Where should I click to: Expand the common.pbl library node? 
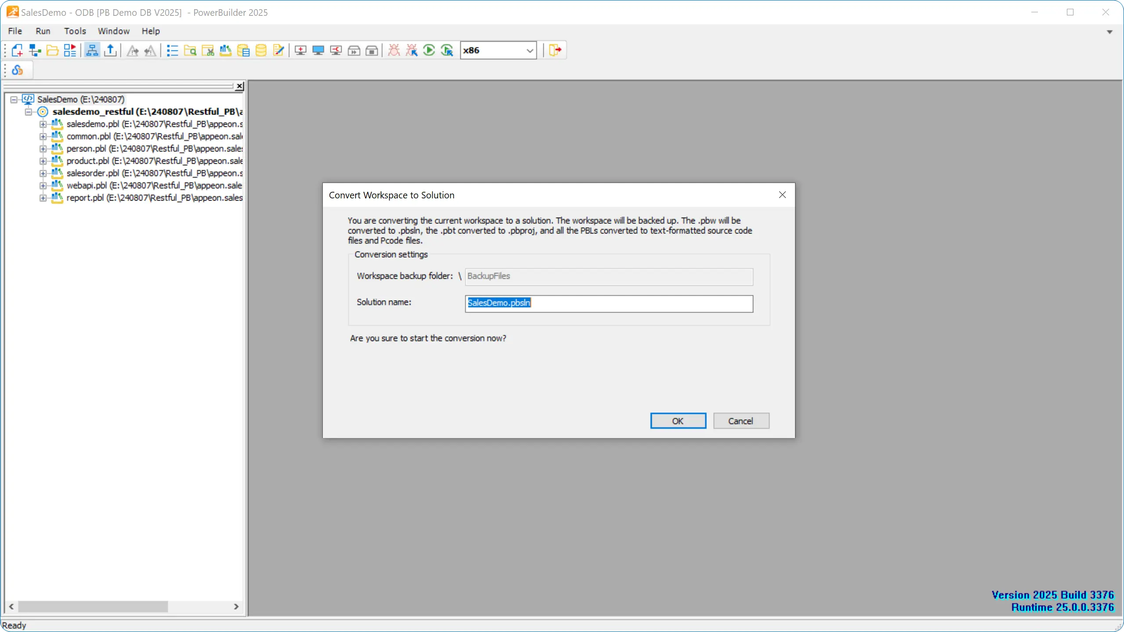43,136
